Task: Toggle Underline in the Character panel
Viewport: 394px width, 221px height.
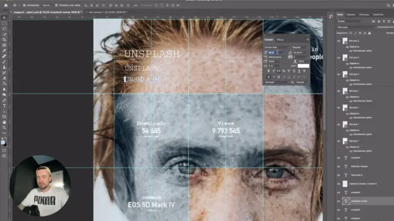Action: 299,71
